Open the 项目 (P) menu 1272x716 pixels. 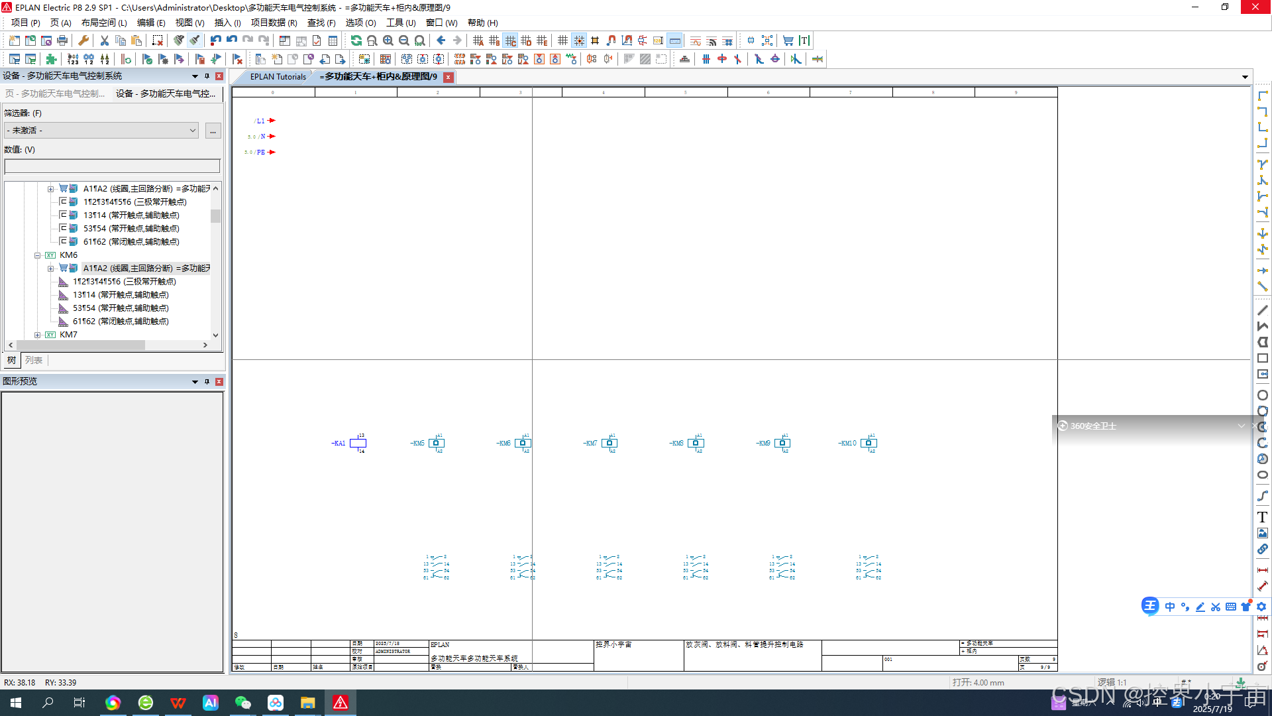pos(26,23)
